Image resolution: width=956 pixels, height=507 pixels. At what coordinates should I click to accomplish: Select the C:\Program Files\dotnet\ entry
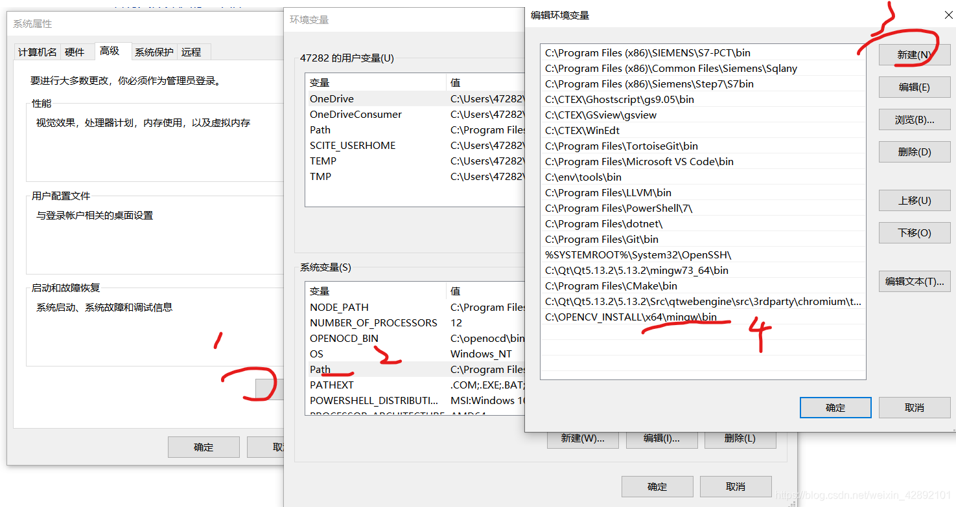pos(703,224)
